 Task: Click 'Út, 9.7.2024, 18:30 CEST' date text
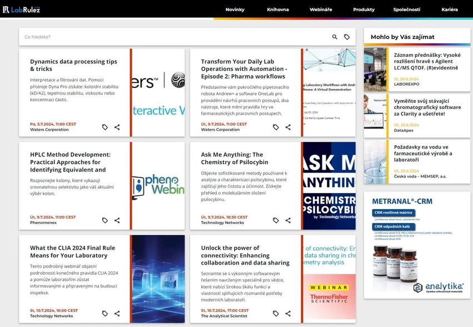224,217
